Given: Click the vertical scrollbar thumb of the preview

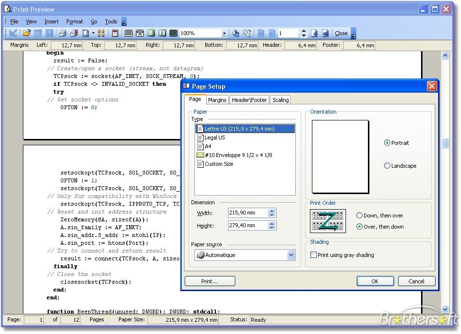Looking at the screenshot, I should (445, 143).
